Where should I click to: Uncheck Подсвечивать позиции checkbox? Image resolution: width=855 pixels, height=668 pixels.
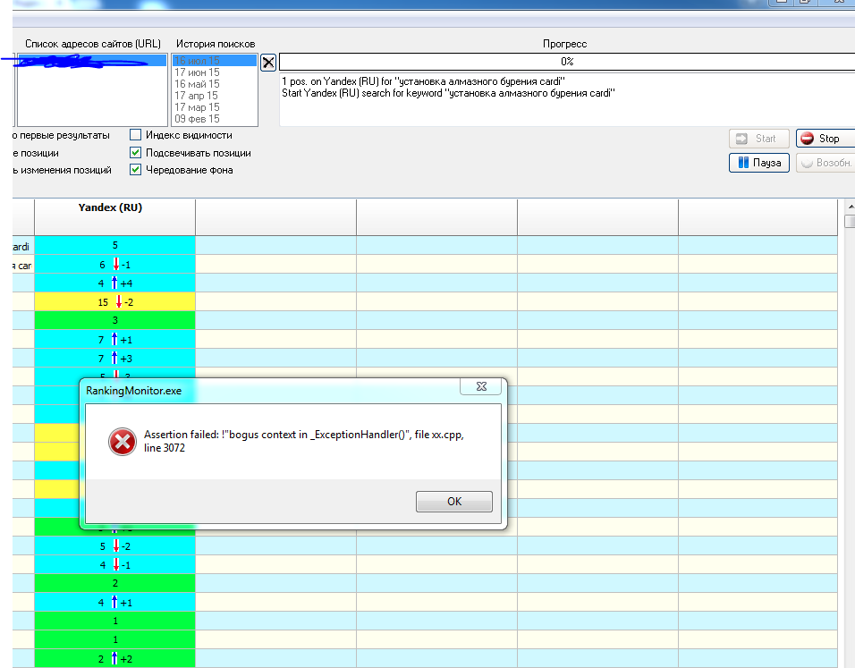(136, 153)
